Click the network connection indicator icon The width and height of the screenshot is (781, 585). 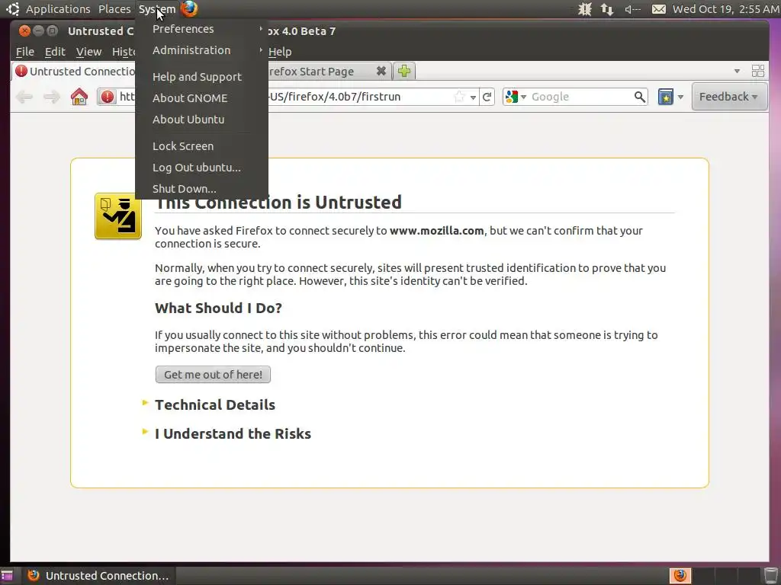pos(606,9)
